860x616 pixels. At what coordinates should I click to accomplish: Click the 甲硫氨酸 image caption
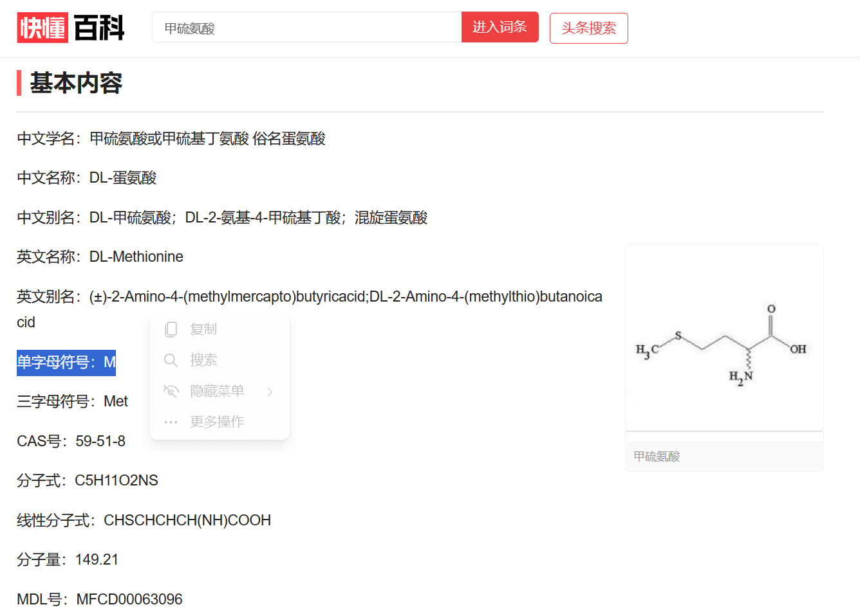(657, 457)
